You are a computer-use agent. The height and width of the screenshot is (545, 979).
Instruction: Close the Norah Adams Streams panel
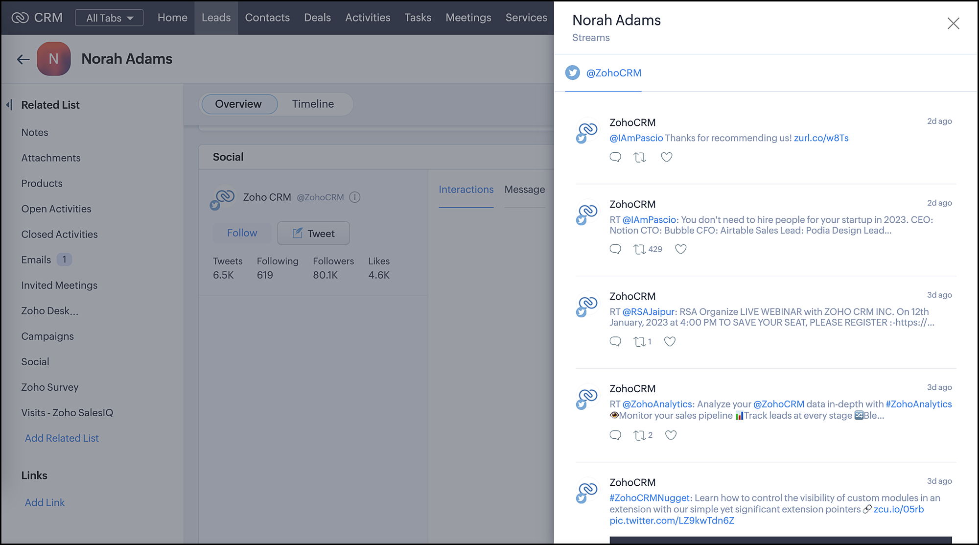(953, 23)
